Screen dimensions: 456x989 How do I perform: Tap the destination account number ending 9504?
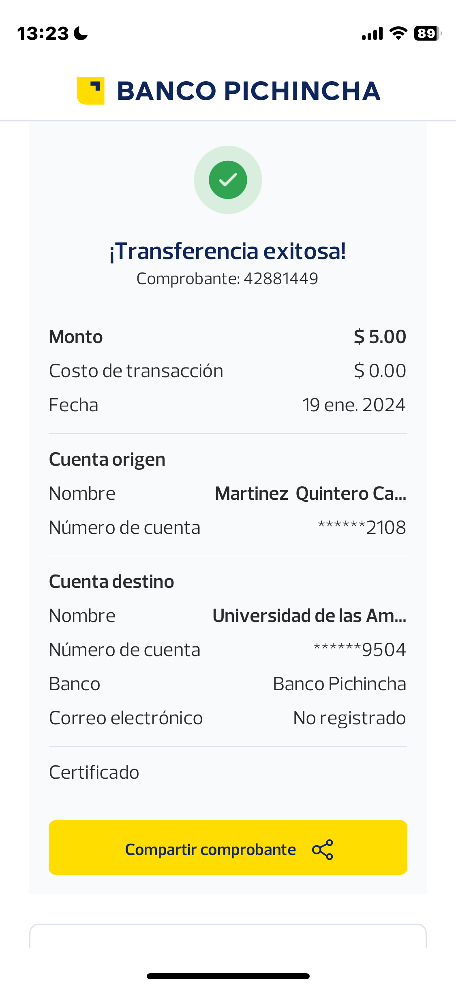(x=360, y=650)
